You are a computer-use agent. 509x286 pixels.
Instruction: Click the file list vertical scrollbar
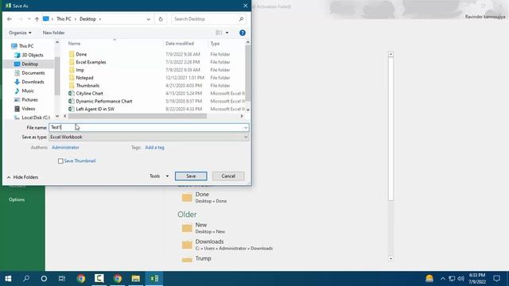pos(247,73)
